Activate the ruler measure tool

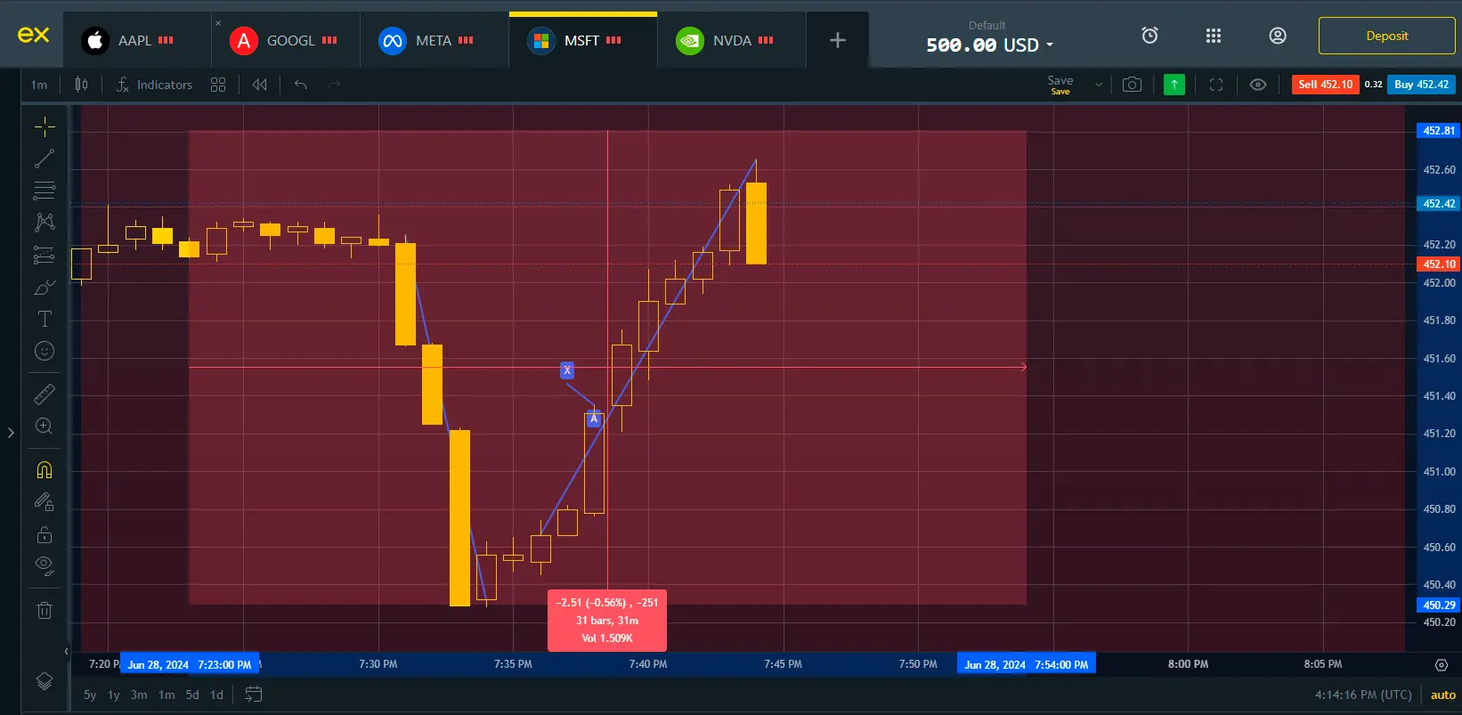(x=45, y=394)
